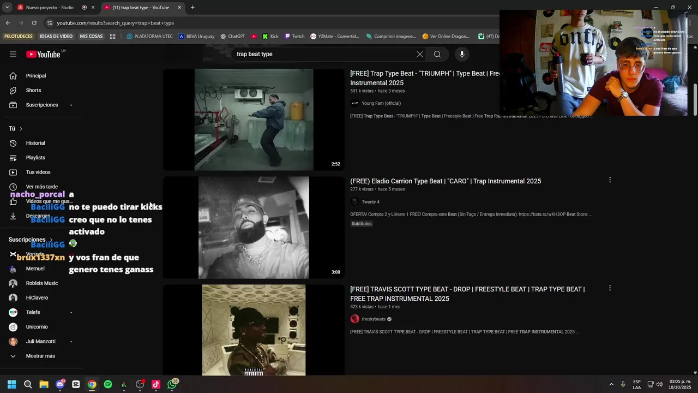Open the apps grid bookmark icon
The width and height of the screenshot is (698, 393).
113,37
